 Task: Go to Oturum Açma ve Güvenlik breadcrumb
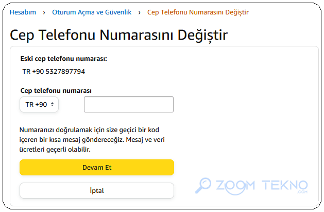coord(92,12)
